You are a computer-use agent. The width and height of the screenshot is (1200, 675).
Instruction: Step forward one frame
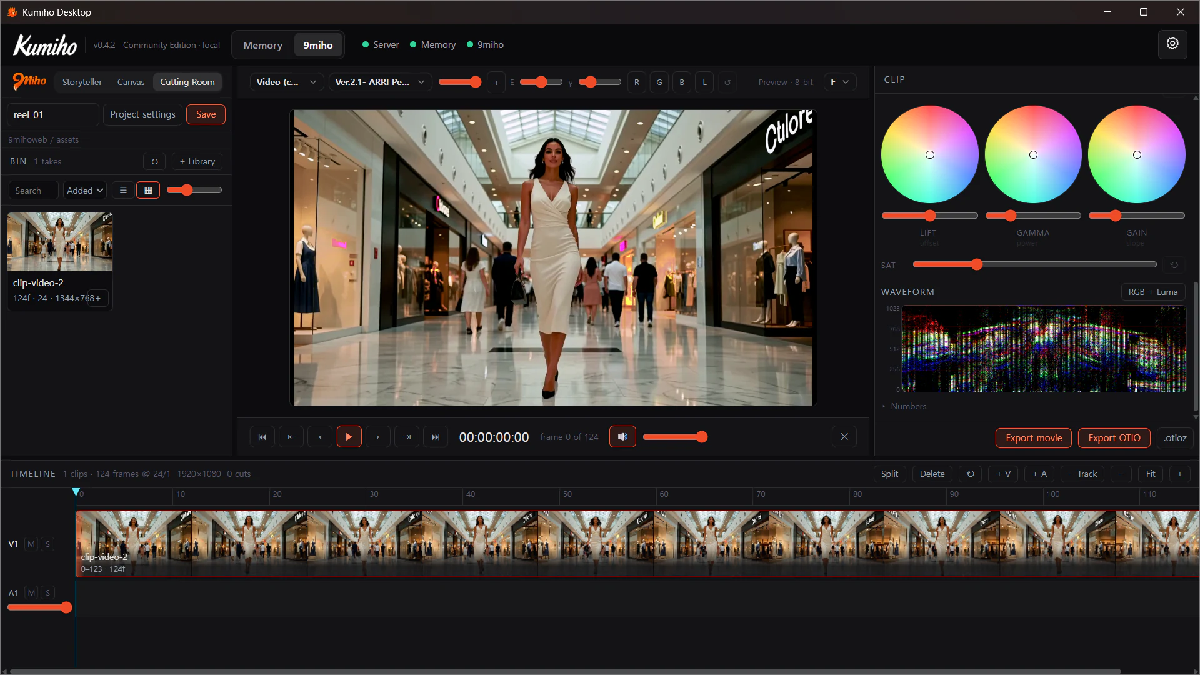378,437
